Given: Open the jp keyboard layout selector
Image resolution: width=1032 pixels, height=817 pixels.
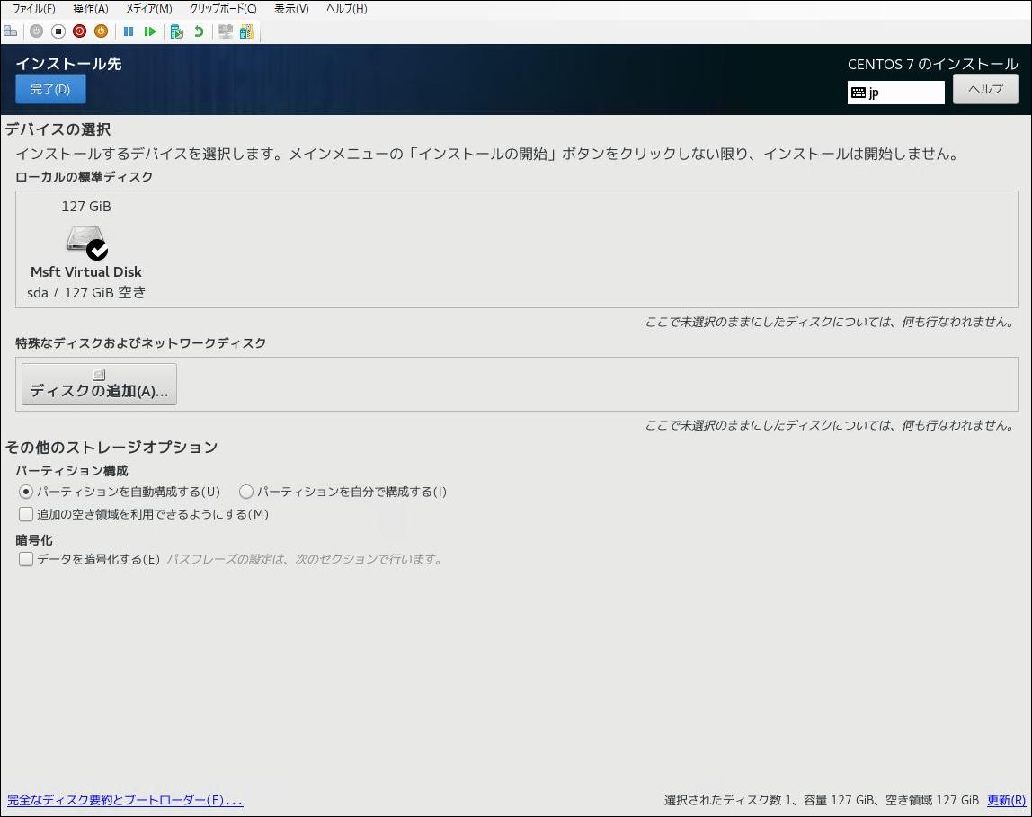Looking at the screenshot, I should (x=895, y=92).
